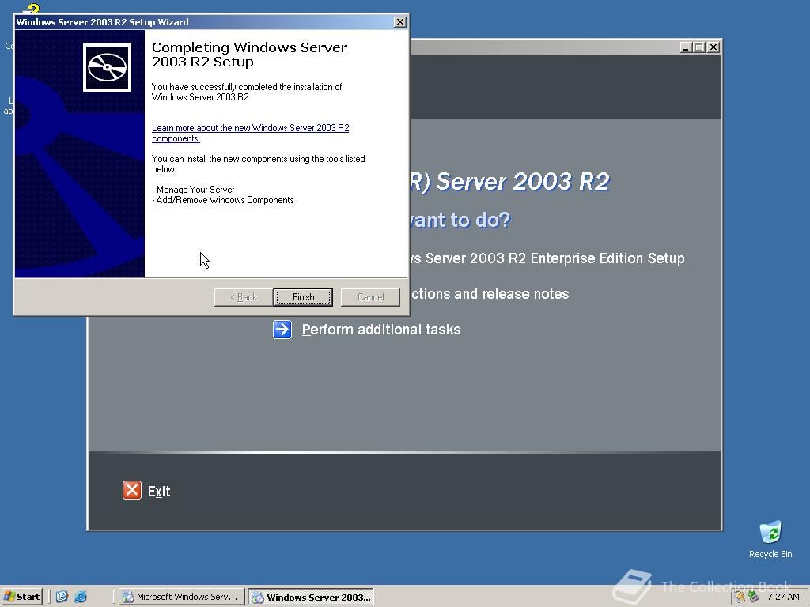Viewport: 810px width, 607px height.
Task: Click the network tray icon beside clock
Action: tap(754, 597)
